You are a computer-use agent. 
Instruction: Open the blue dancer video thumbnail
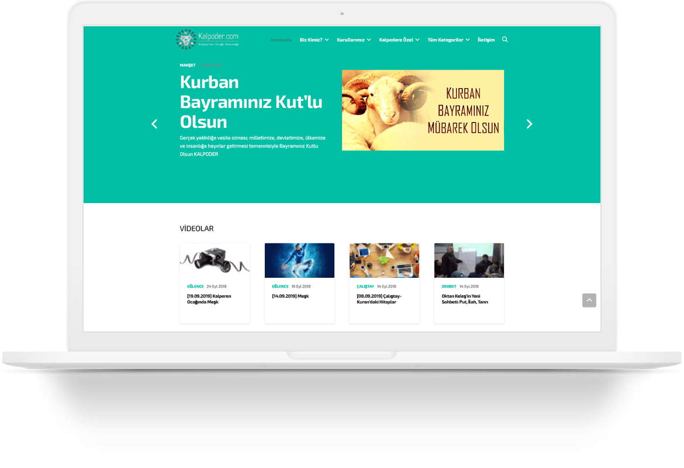click(x=299, y=260)
